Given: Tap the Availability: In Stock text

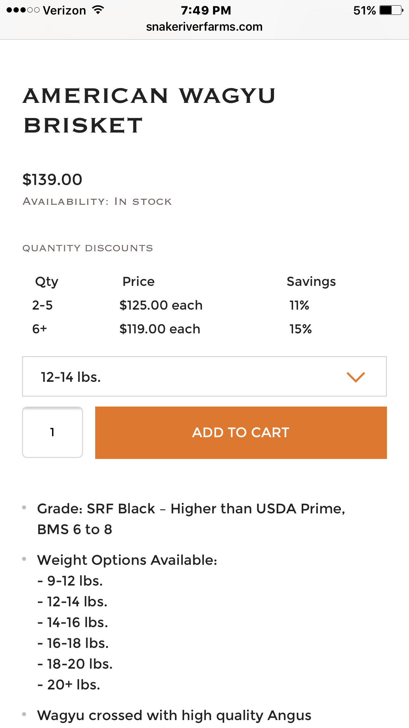Looking at the screenshot, I should point(97,201).
